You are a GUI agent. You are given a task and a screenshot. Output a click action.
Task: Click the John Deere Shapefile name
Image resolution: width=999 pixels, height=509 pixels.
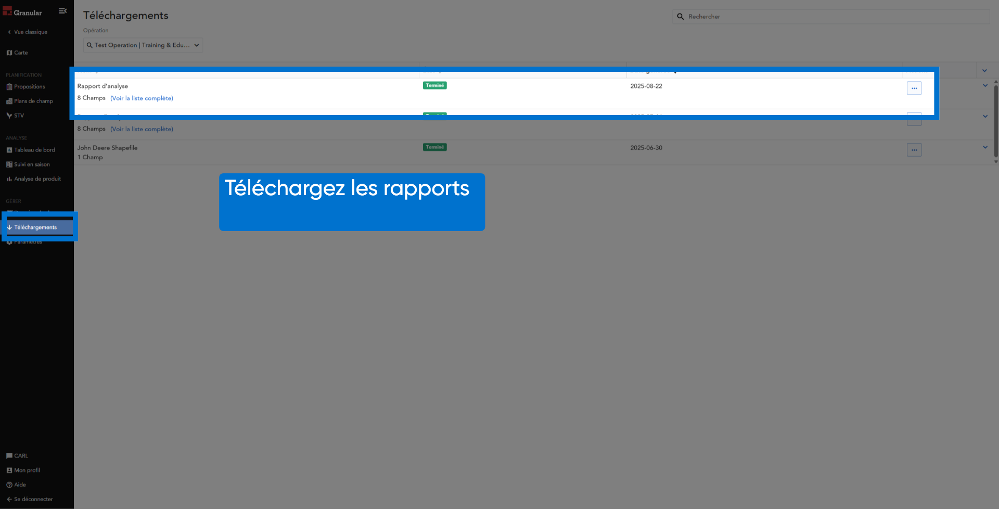(107, 148)
